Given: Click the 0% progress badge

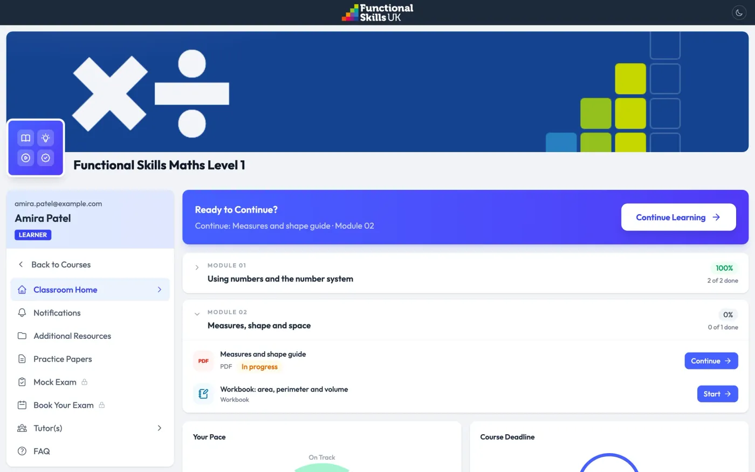Looking at the screenshot, I should point(728,315).
